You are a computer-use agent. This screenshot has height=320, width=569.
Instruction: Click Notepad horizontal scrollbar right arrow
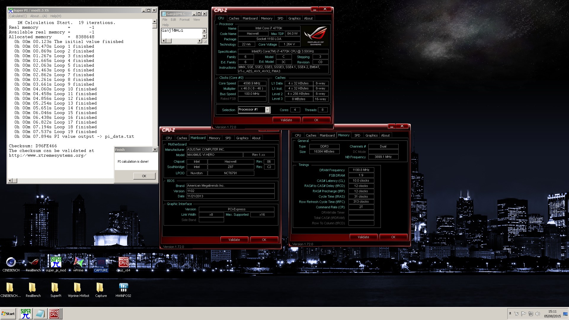(199, 41)
